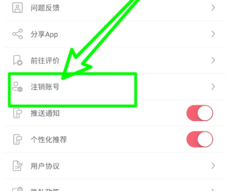Viewport: 226px width, 191px height.
Task: Tap the privacy policy eye icon
Action: (18, 189)
